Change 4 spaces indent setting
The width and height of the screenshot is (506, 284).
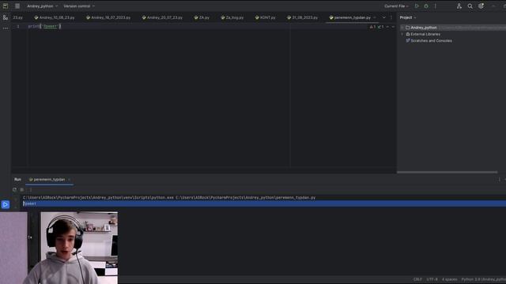(x=450, y=279)
